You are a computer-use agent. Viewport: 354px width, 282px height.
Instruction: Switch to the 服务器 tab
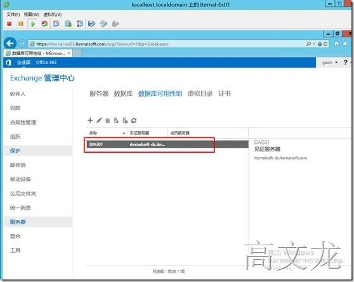pyautogui.click(x=99, y=93)
